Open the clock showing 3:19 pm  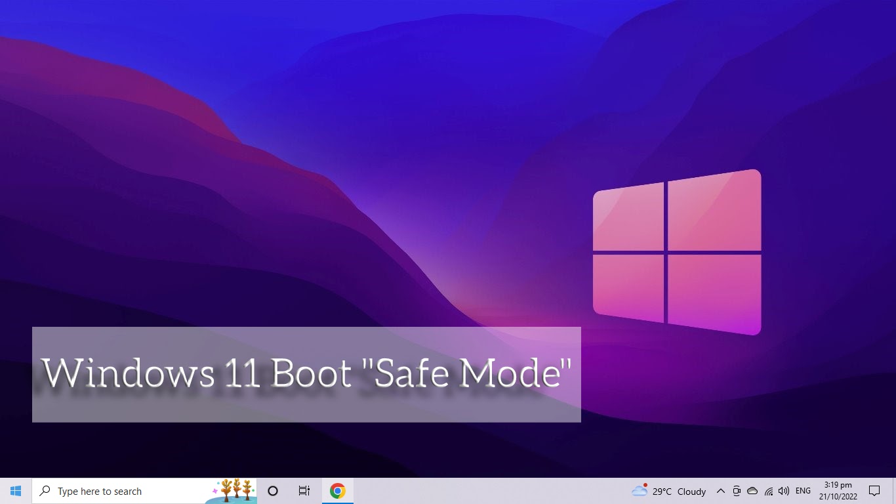838,491
